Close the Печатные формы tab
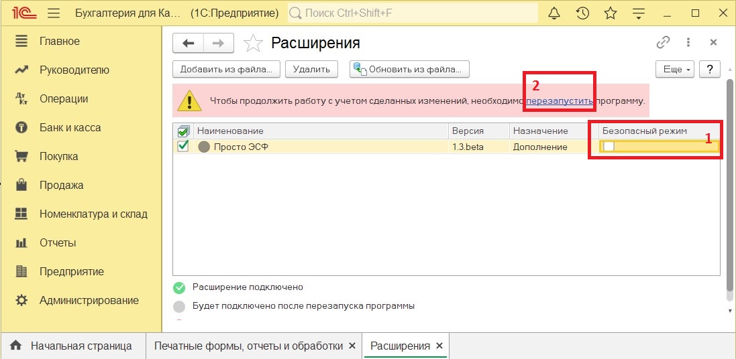736x359 pixels. coord(352,346)
